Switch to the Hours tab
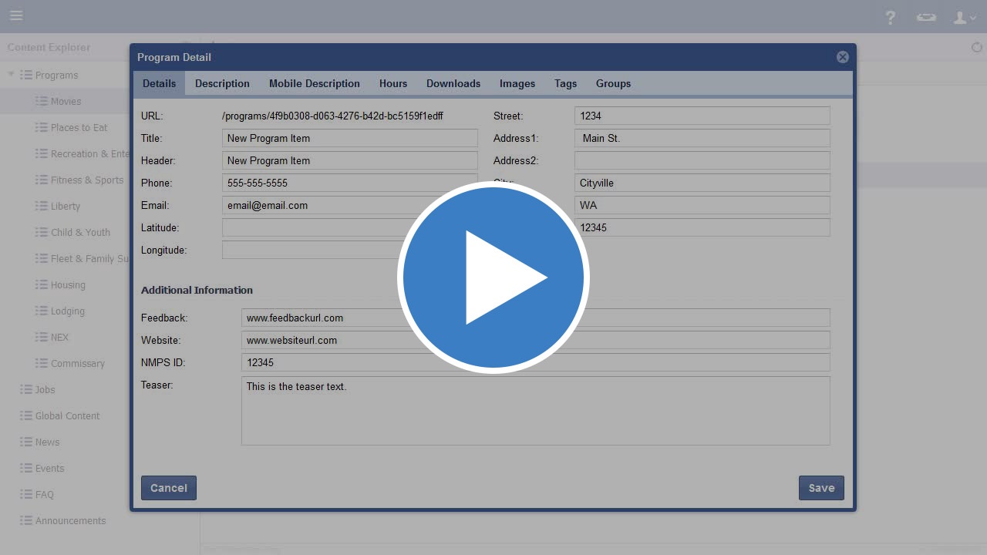 click(x=392, y=83)
